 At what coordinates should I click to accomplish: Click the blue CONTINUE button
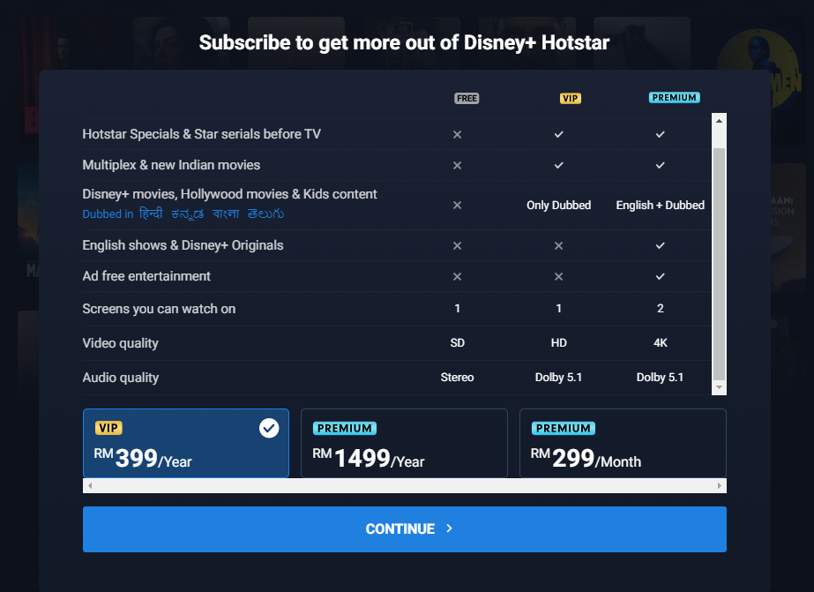pyautogui.click(x=404, y=529)
